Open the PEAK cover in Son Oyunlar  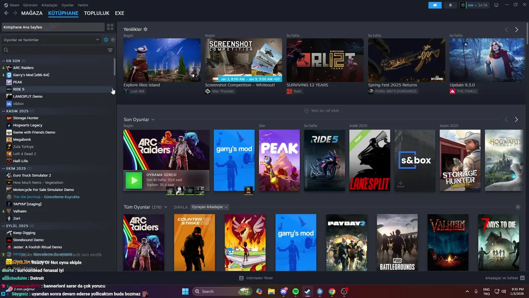click(279, 160)
